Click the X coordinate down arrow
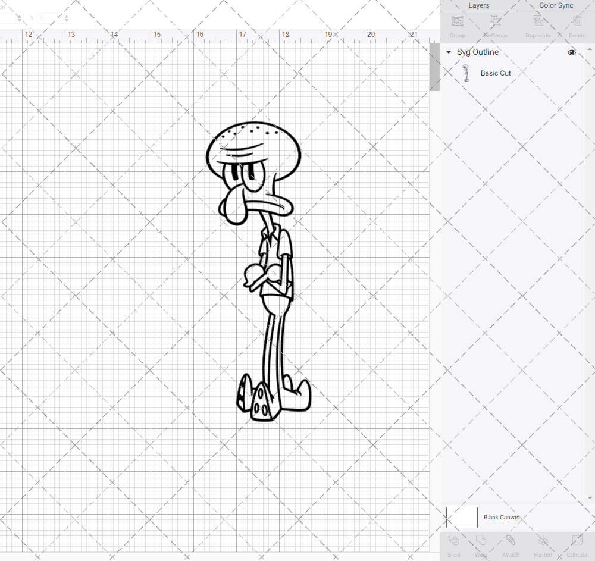 click(x=20, y=20)
